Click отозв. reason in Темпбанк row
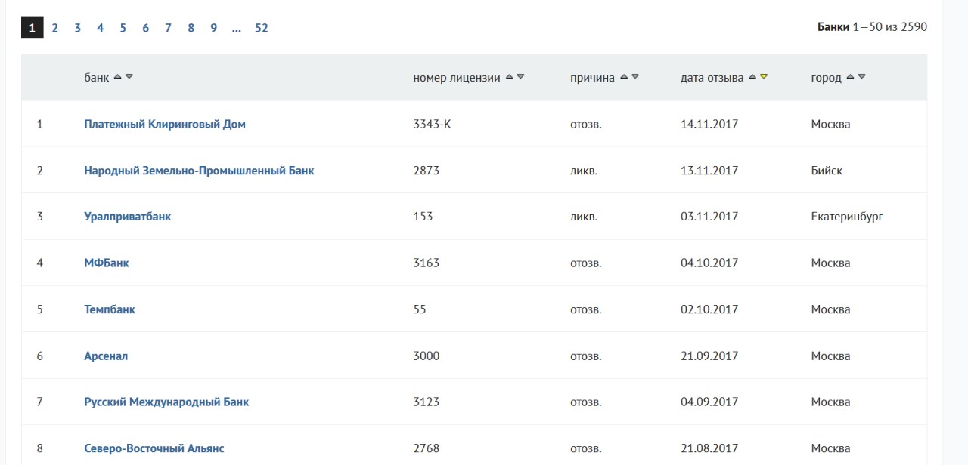The image size is (968, 465). pos(586,309)
